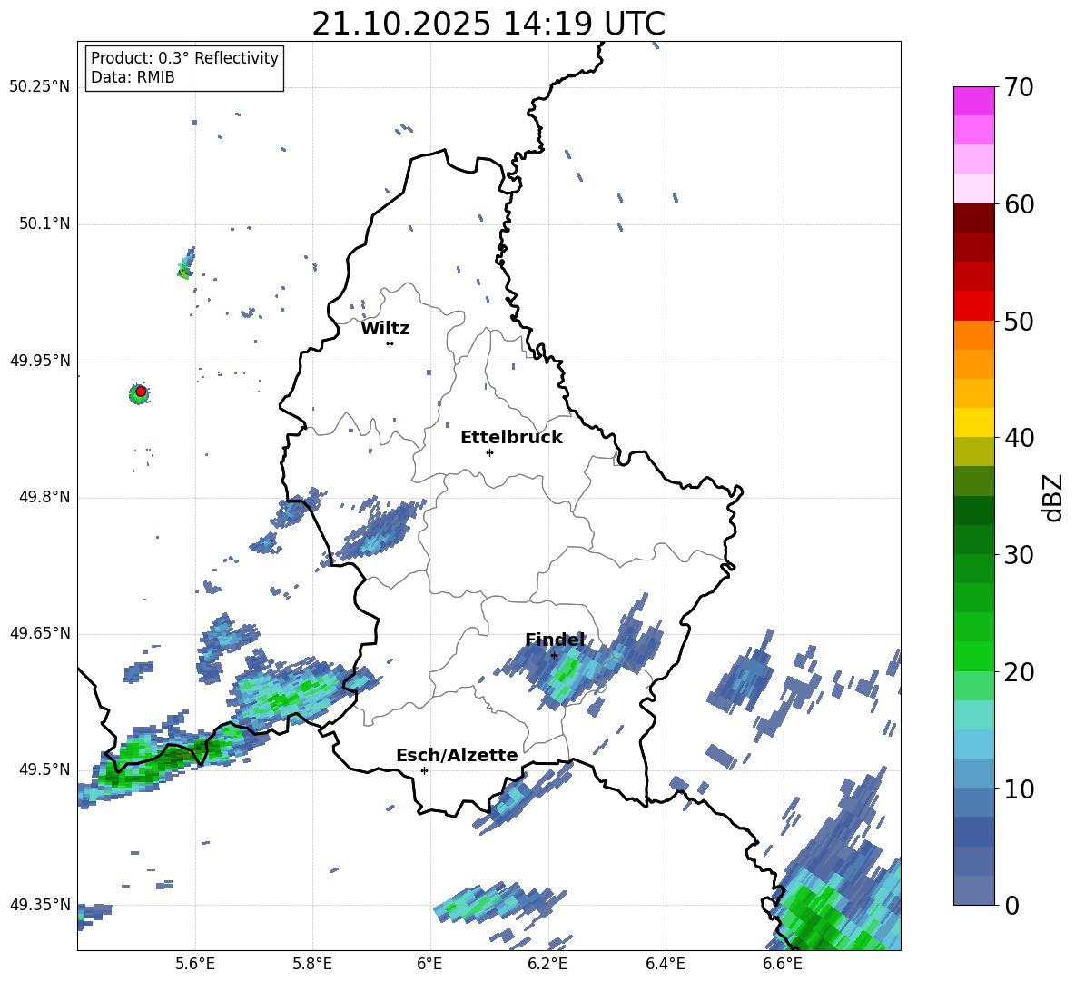Viewport: 1075px width, 982px height.
Task: Click the 5.8°E longitude label
Action: [312, 964]
